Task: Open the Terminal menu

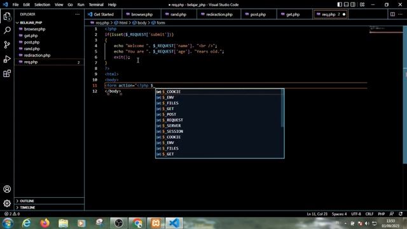Action: 96,4
